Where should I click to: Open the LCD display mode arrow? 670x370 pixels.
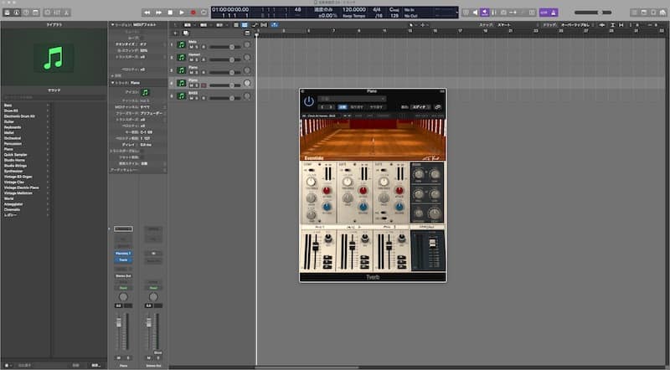coord(456,13)
